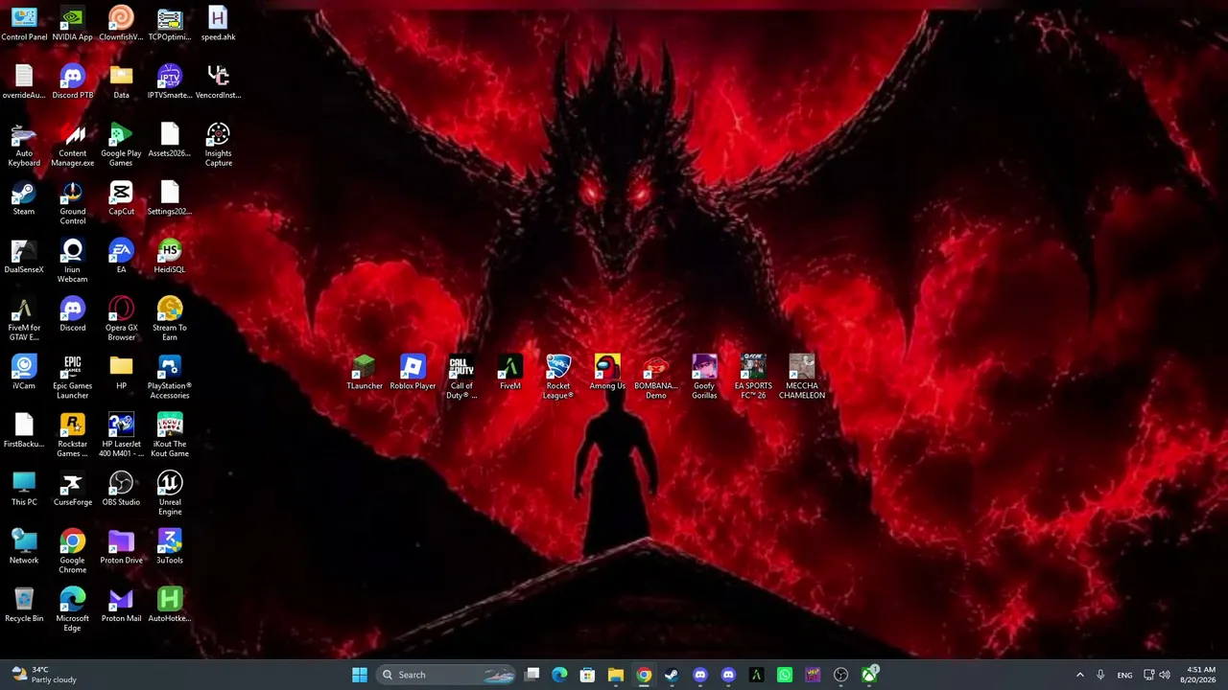Screen dimensions: 1228x690
Task: Select the CapCut desktop icon
Action: [121, 198]
